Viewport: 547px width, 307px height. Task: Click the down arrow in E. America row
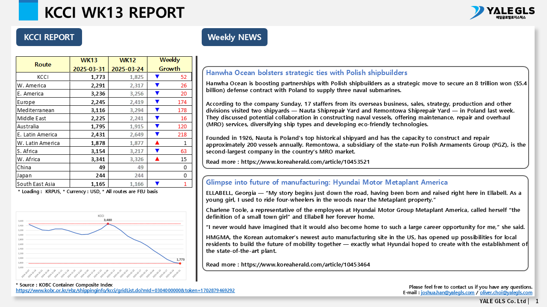click(157, 93)
